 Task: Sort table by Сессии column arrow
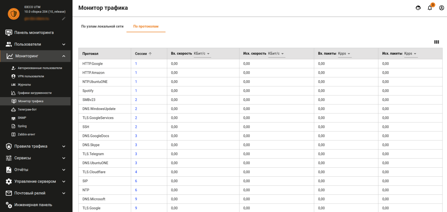point(150,54)
